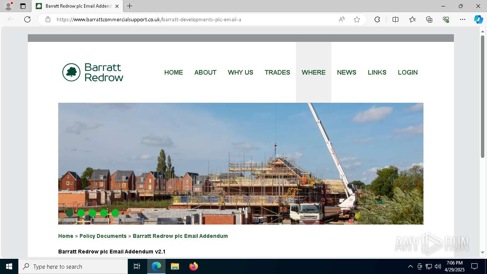The height and width of the screenshot is (274, 487).
Task: Open notification center icon
Action: [474, 266]
